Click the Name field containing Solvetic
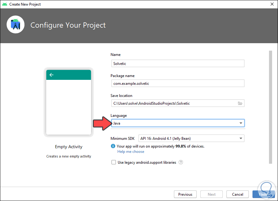The width and height of the screenshot is (278, 201). coord(178,63)
